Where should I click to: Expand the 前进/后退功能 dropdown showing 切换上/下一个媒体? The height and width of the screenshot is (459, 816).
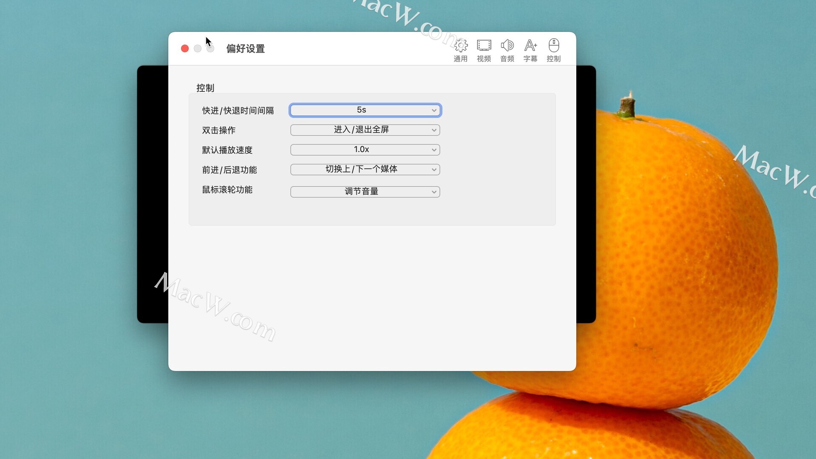pyautogui.click(x=365, y=169)
